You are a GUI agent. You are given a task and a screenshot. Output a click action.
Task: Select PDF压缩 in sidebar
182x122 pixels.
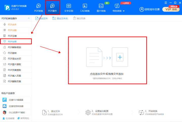16,36
